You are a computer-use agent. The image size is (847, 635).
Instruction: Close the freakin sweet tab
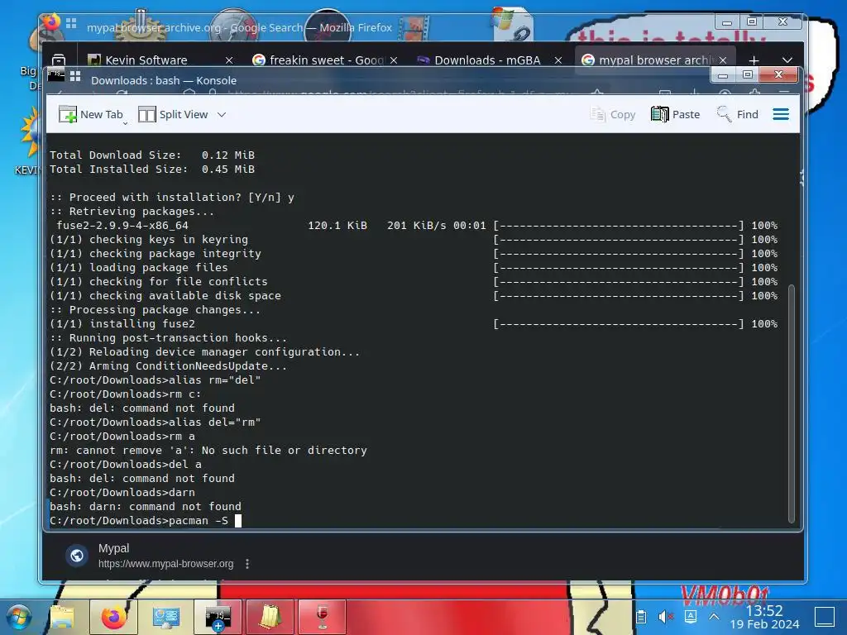[394, 60]
